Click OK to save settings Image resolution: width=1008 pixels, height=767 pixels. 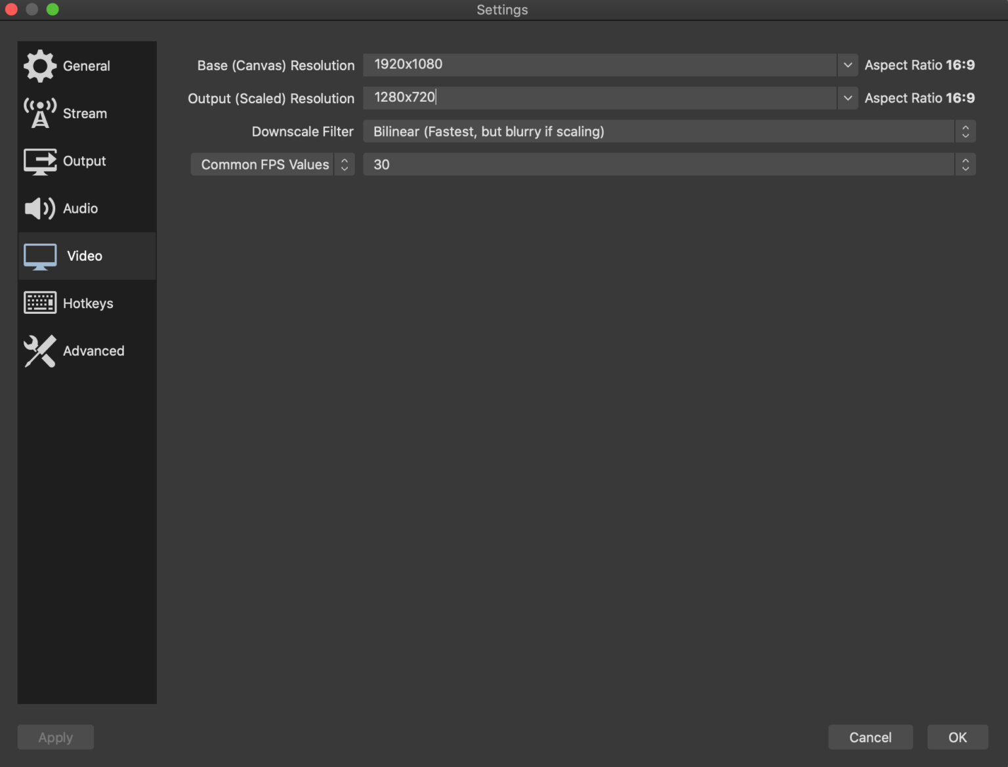[x=957, y=737]
